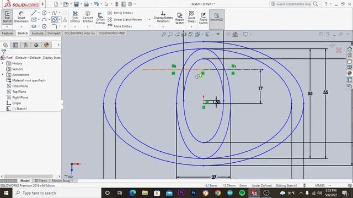Open the DimXpertManager tab
The width and height of the screenshot is (353, 198).
36,45
